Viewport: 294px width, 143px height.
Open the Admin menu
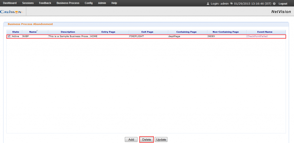(102, 3)
